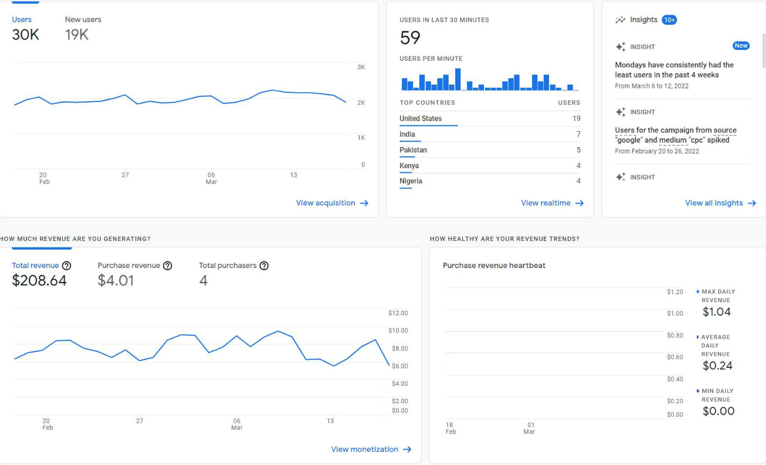Click the $0.00 min daily revenue value

tap(718, 411)
